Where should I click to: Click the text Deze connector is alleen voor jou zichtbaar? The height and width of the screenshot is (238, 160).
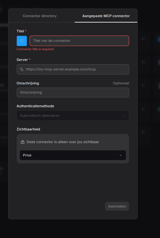tap(63, 142)
